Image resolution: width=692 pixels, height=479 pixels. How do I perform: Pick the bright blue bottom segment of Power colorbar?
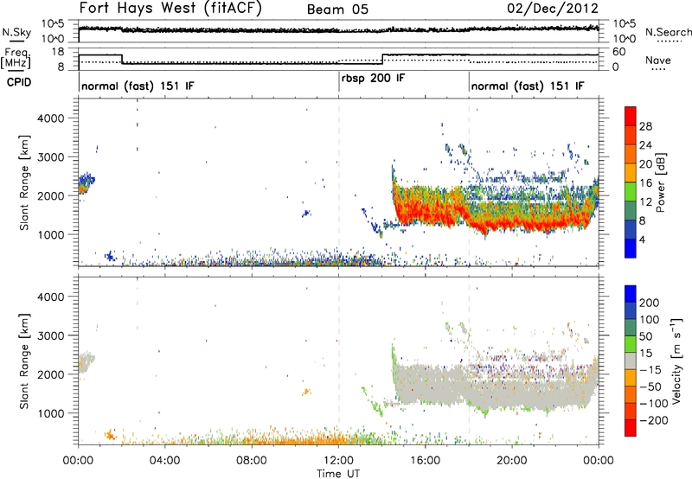pos(631,248)
